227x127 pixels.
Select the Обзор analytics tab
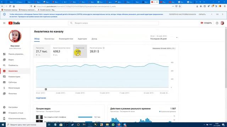[37, 39]
